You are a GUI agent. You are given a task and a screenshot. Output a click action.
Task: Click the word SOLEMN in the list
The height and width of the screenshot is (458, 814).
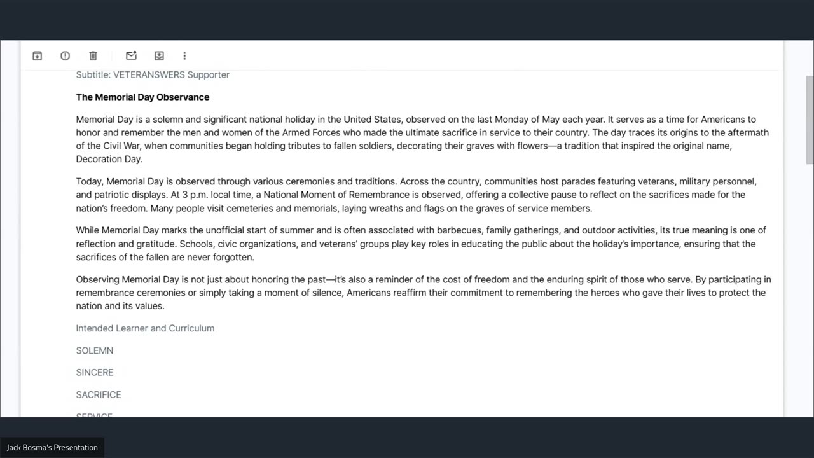click(95, 350)
